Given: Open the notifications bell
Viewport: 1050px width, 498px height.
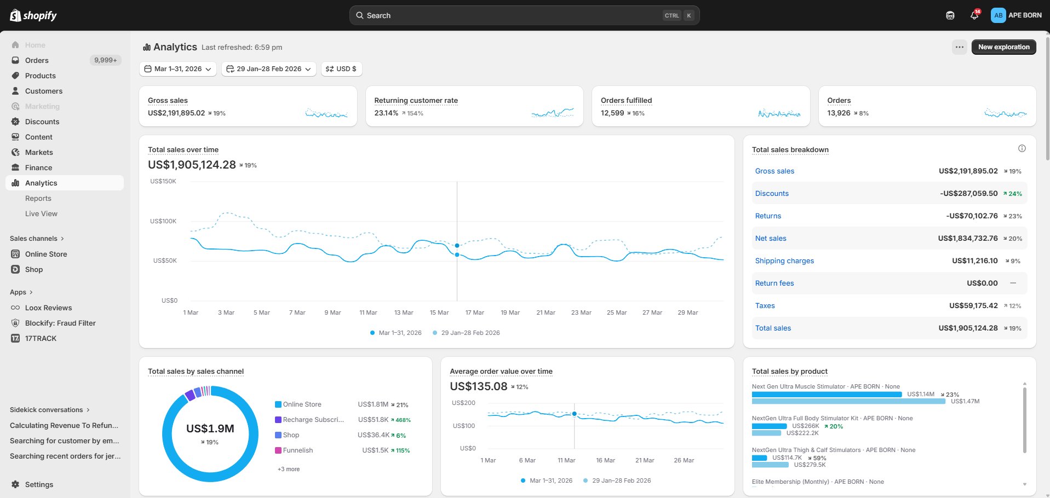Looking at the screenshot, I should coord(974,15).
